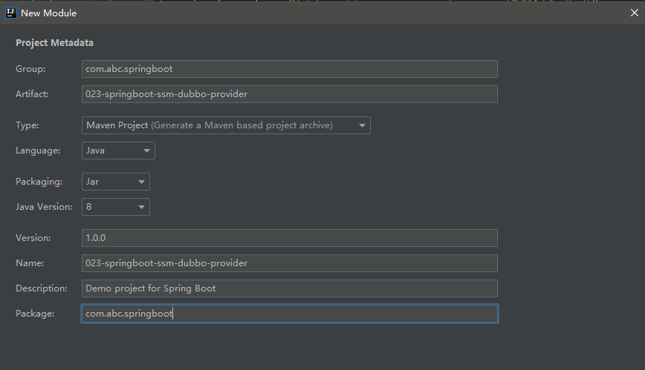Click inside the Package input field
Viewport: 645px width, 370px height.
(289, 314)
